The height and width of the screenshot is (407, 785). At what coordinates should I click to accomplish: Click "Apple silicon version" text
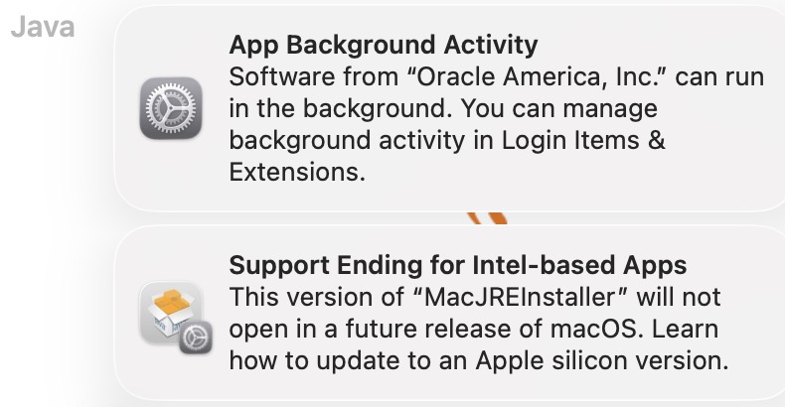602,360
